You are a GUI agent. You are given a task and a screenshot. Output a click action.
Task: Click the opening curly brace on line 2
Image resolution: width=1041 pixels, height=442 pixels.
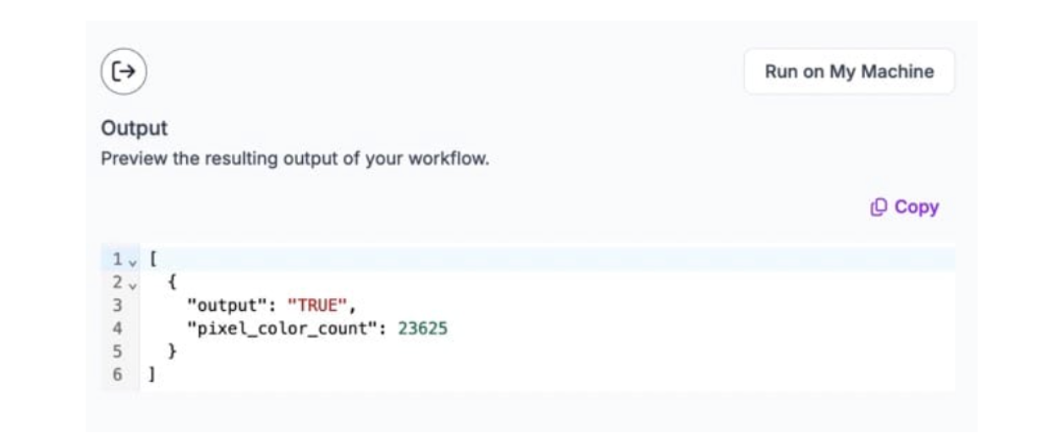point(173,282)
